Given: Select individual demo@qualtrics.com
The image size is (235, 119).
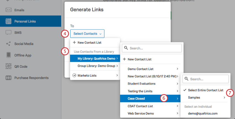Looking at the screenshot, I should pyautogui.click(x=203, y=113).
